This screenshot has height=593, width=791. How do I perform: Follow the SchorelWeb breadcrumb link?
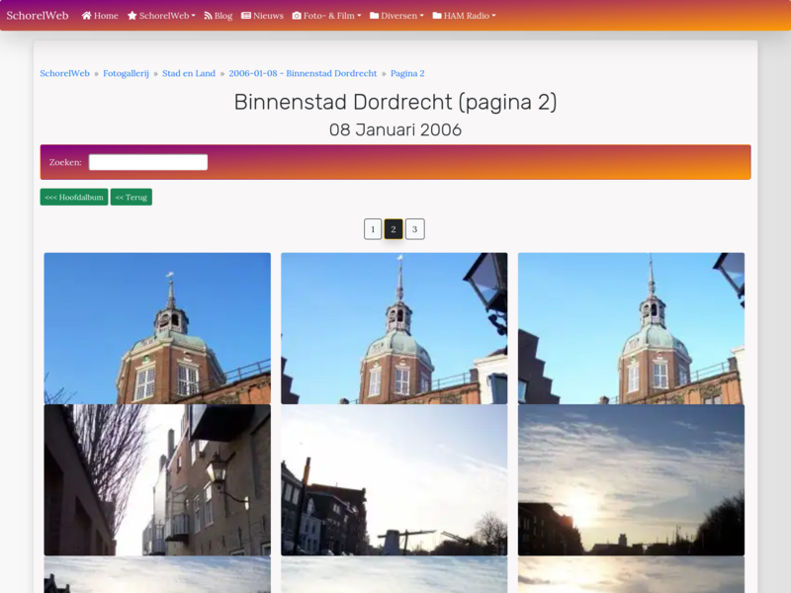click(64, 73)
